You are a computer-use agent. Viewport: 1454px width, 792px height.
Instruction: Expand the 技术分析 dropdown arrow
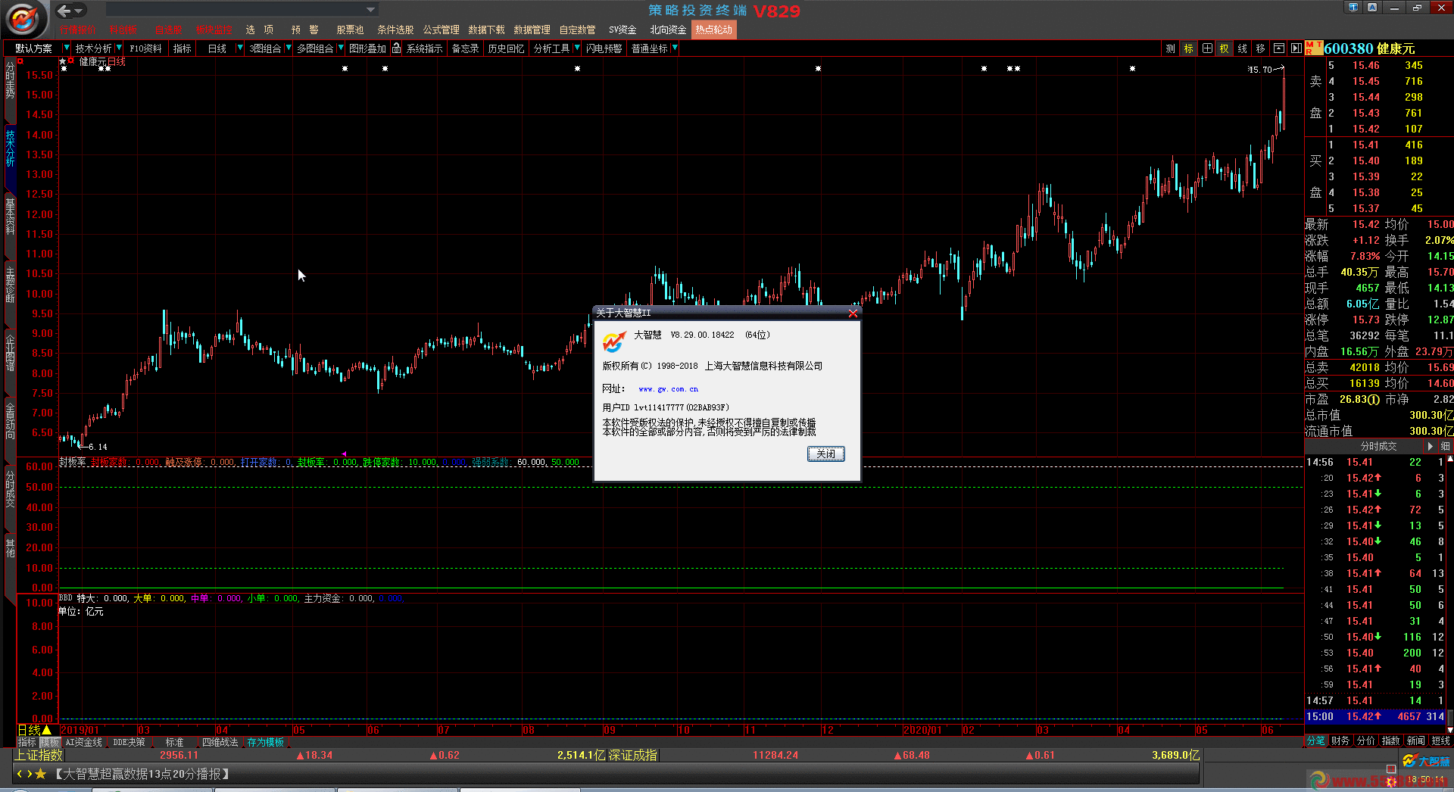(x=119, y=48)
